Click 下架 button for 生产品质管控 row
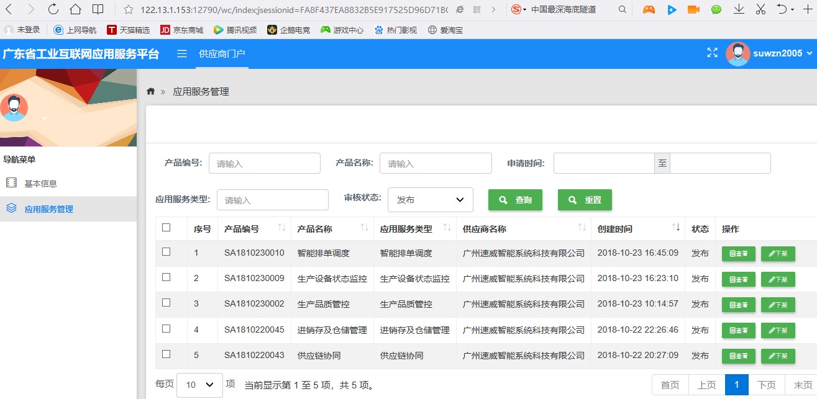This screenshot has width=817, height=399. tap(778, 305)
